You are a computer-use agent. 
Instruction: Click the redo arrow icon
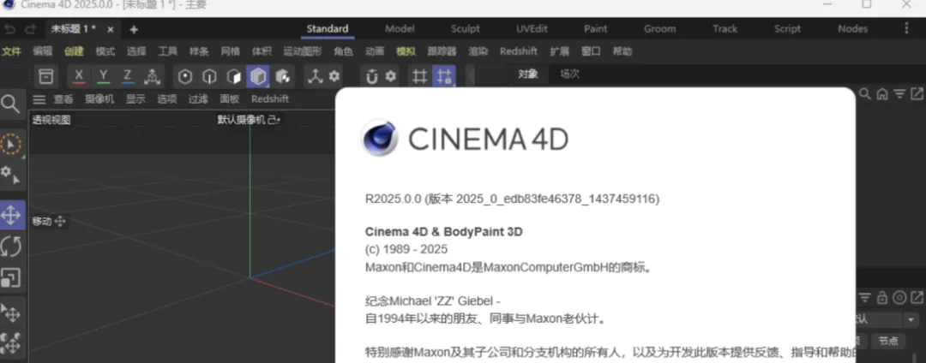[x=30, y=29]
